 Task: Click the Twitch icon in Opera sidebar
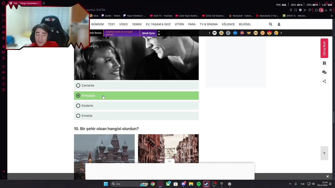coord(3,52)
